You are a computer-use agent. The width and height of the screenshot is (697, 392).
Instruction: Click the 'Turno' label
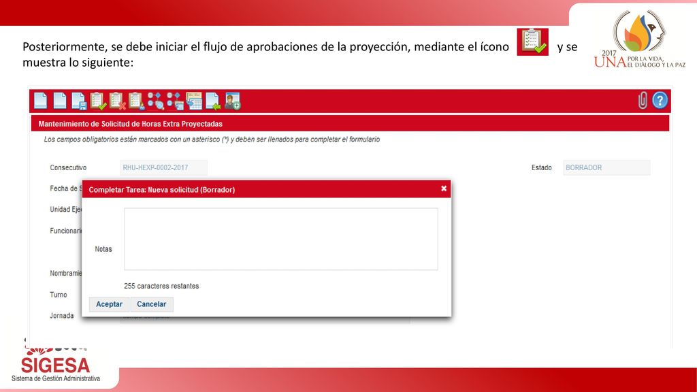[x=59, y=295]
